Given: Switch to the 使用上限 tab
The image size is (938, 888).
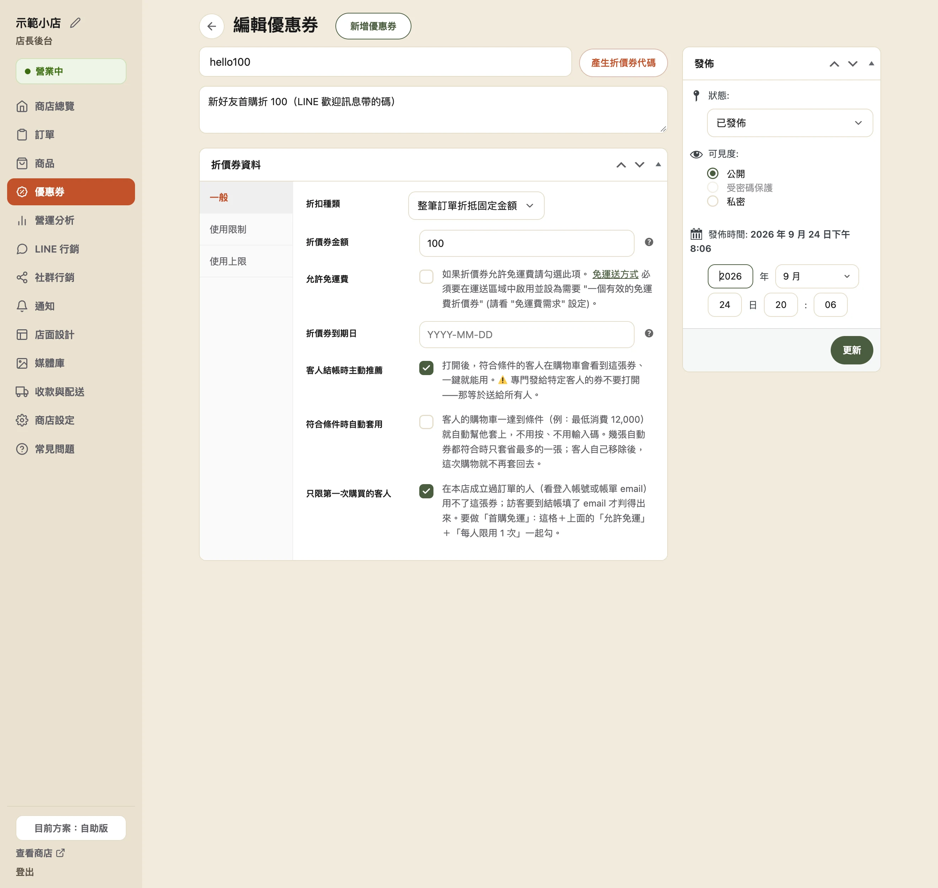Looking at the screenshot, I should tap(246, 261).
